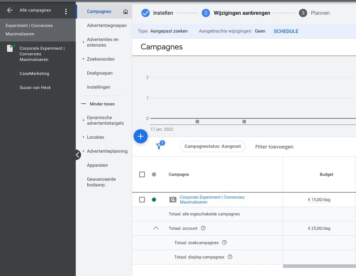Collapse the Totaal: account rows with the caret
This screenshot has height=276, width=356.
[x=156, y=228]
